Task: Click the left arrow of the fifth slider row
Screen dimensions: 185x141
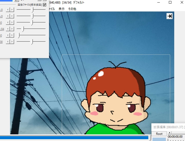Action: (x=8, y=35)
